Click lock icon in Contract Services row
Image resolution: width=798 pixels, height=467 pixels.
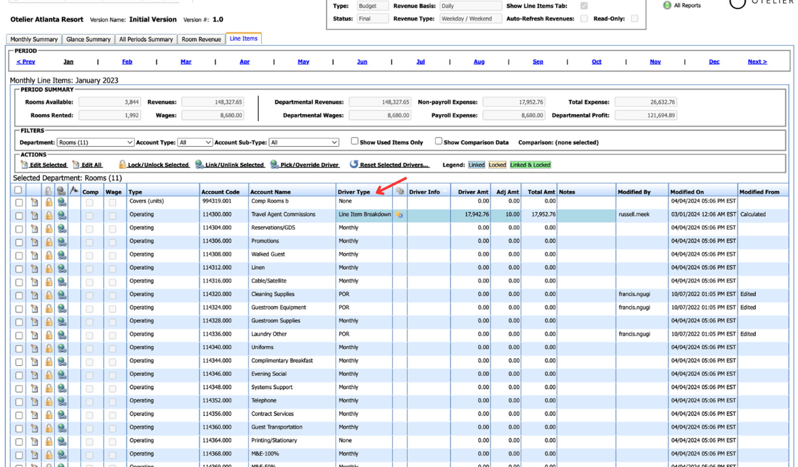48,415
